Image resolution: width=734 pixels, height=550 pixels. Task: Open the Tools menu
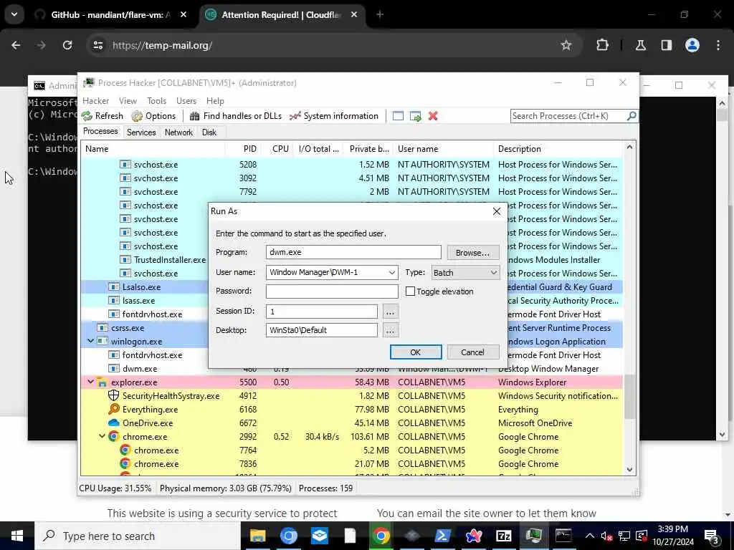pyautogui.click(x=156, y=100)
